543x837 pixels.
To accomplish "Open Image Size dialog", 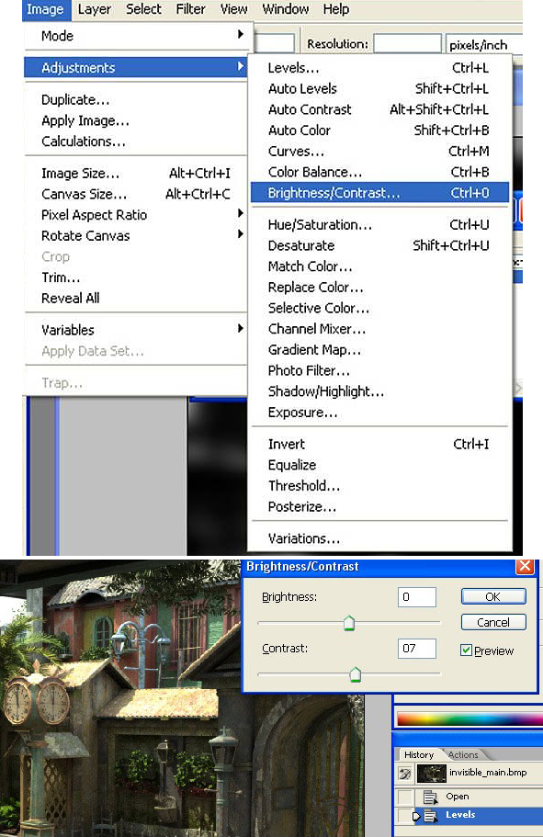I will [136, 173].
